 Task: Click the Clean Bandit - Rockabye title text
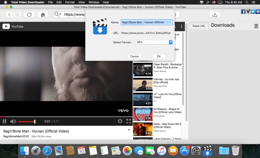167,66
